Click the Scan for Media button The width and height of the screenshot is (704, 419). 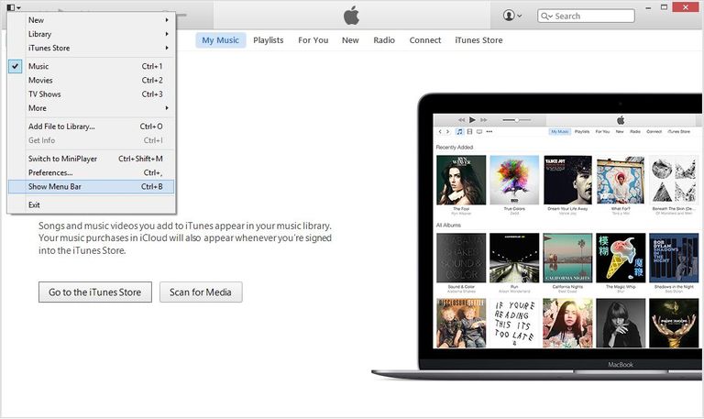(x=201, y=292)
